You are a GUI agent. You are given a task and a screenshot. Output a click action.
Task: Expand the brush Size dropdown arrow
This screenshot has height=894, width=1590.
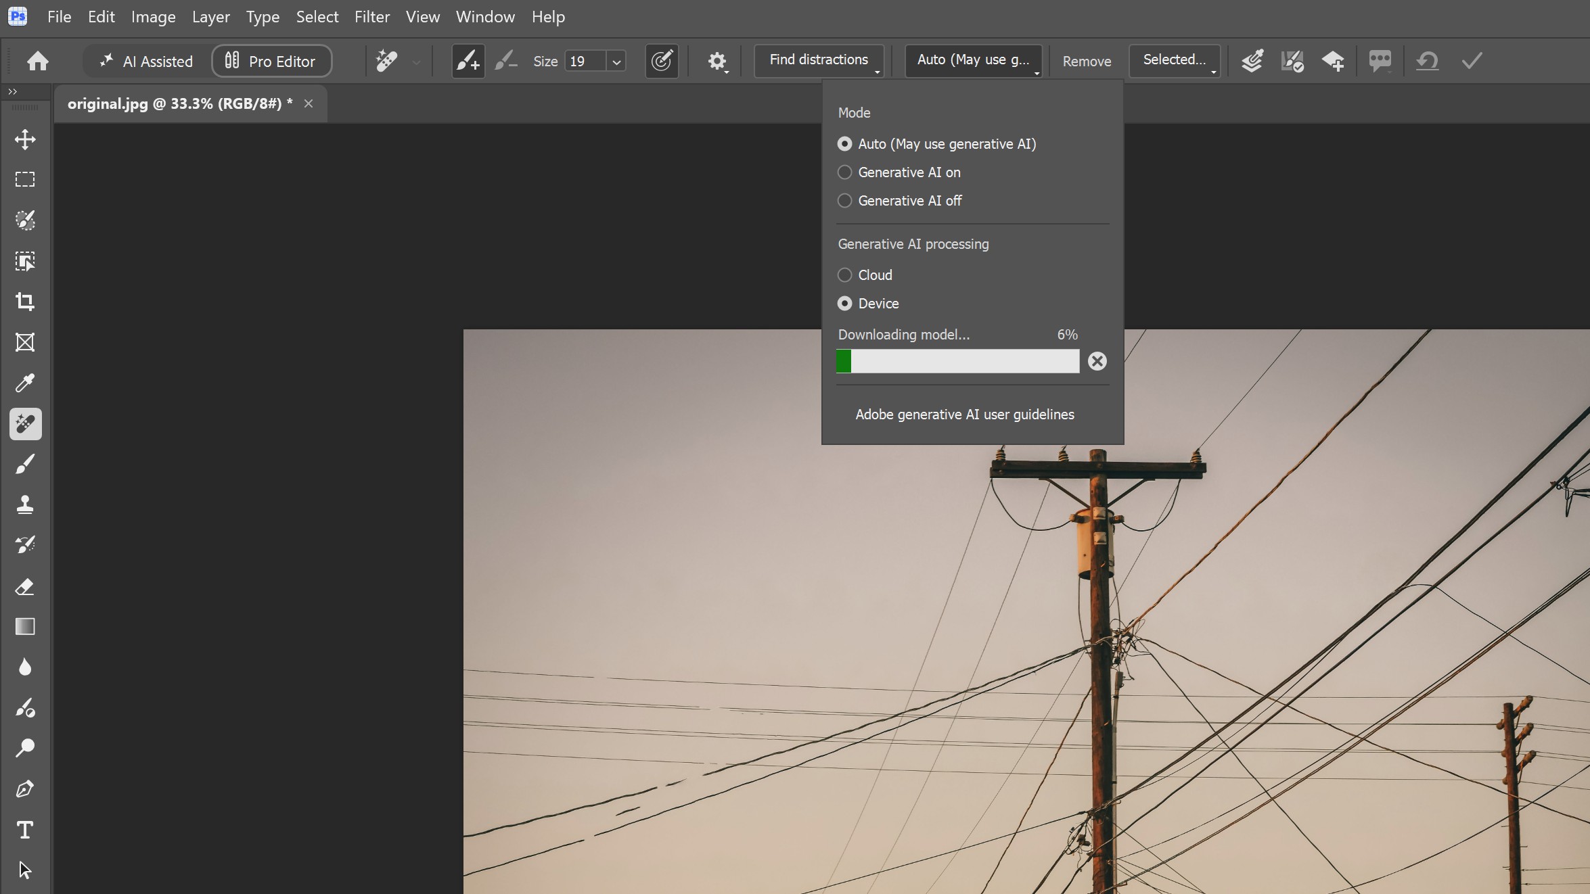tap(616, 62)
